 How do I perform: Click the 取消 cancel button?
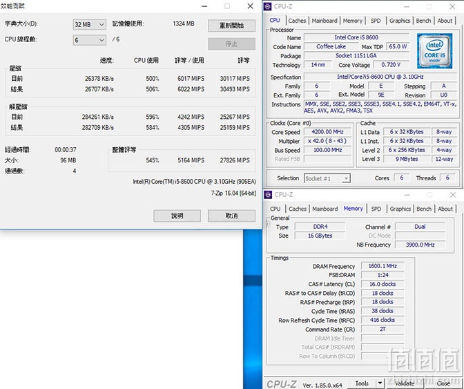tap(231, 216)
